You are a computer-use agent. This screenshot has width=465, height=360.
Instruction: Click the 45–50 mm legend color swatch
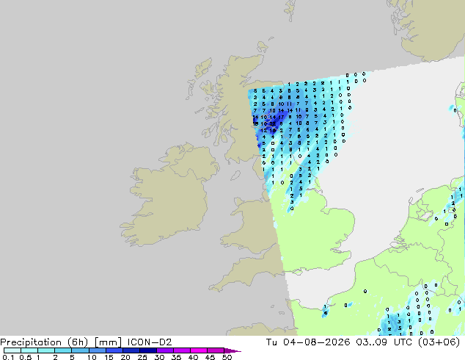click(216, 350)
